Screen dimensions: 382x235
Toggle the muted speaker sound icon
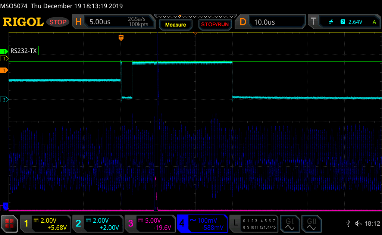click(x=358, y=223)
